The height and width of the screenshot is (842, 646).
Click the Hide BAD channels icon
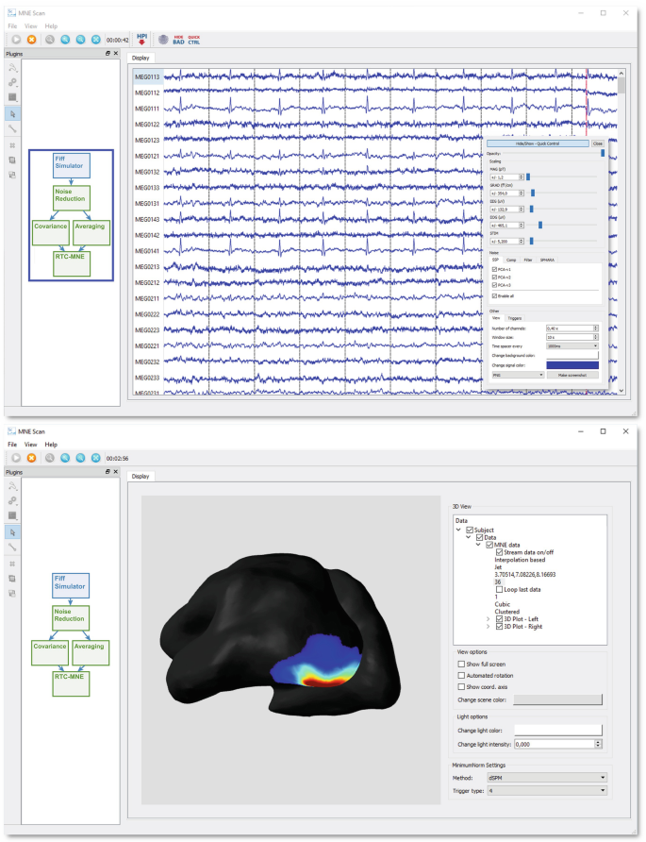178,40
